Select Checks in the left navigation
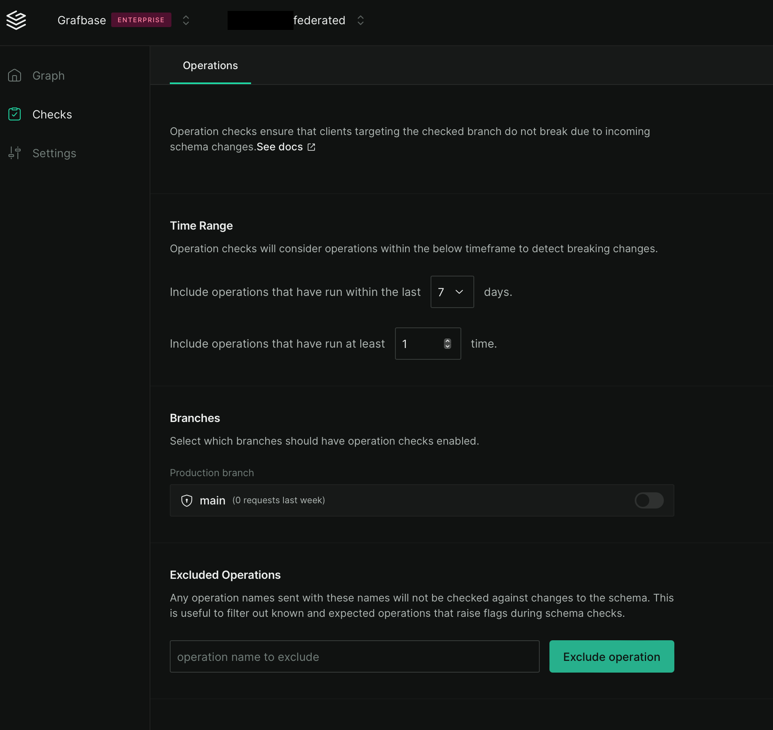This screenshot has height=730, width=773. (x=52, y=114)
